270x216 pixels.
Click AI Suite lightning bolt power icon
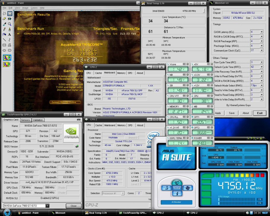pos(177,194)
